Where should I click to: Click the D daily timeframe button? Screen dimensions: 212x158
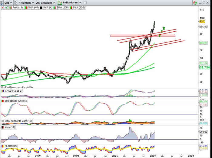click(15, 2)
